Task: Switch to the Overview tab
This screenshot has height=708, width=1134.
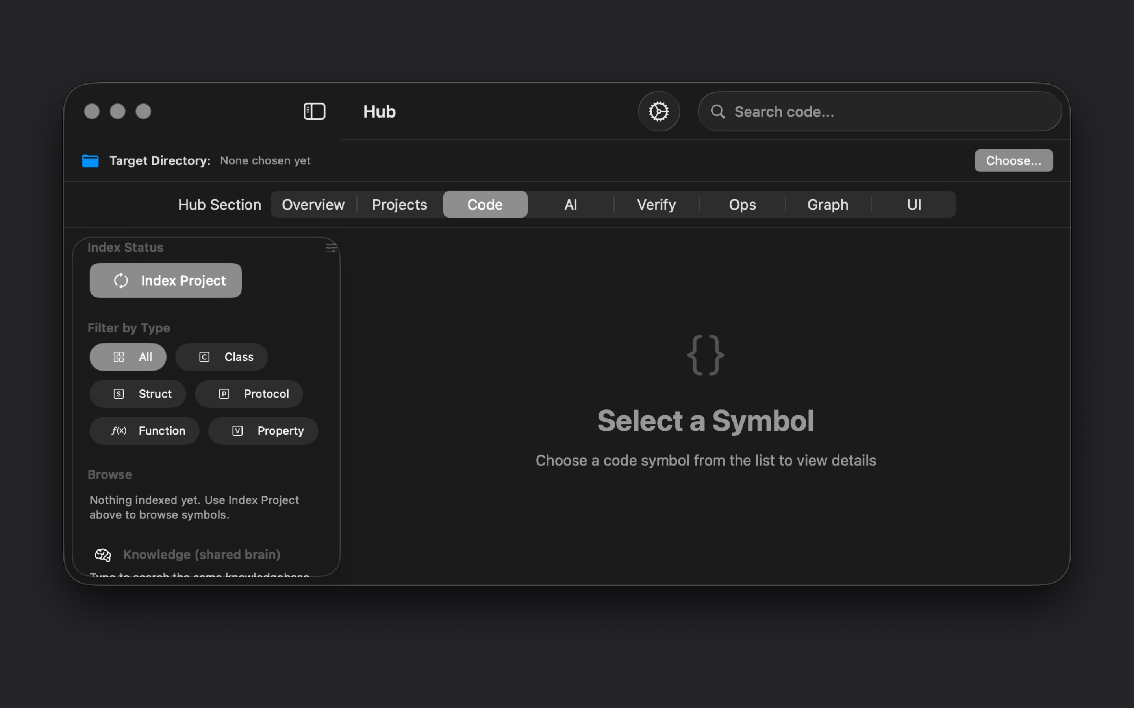Action: [313, 205]
